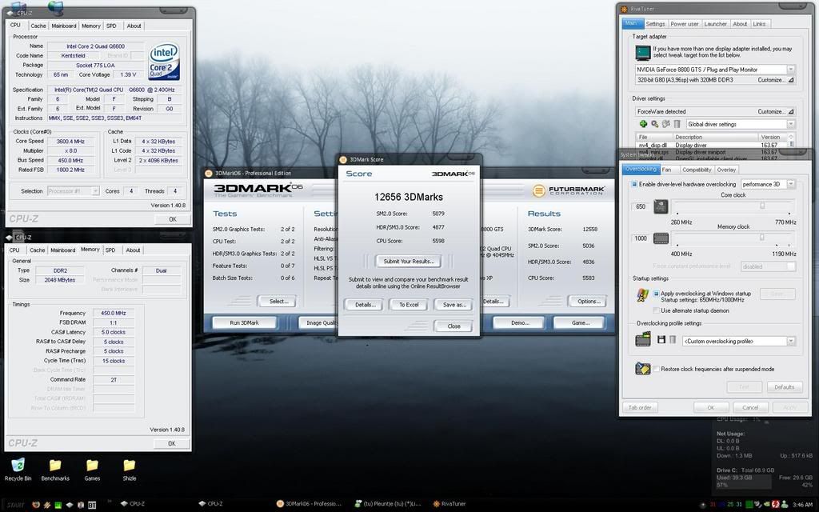The image size is (819, 512).
Task: Click the green plus icon in RivaTuner driver settings
Action: pos(644,124)
